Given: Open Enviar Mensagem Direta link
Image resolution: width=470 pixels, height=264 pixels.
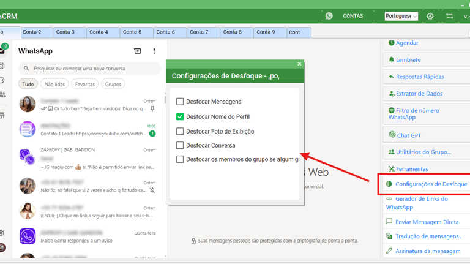Looking at the screenshot, I should [x=427, y=222].
